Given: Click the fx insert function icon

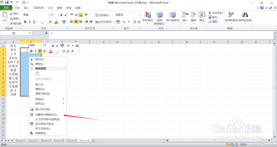Looking at the screenshot, I should coord(46,33).
